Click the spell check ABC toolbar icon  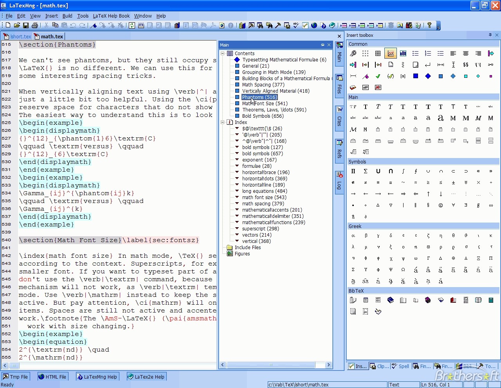296,25
